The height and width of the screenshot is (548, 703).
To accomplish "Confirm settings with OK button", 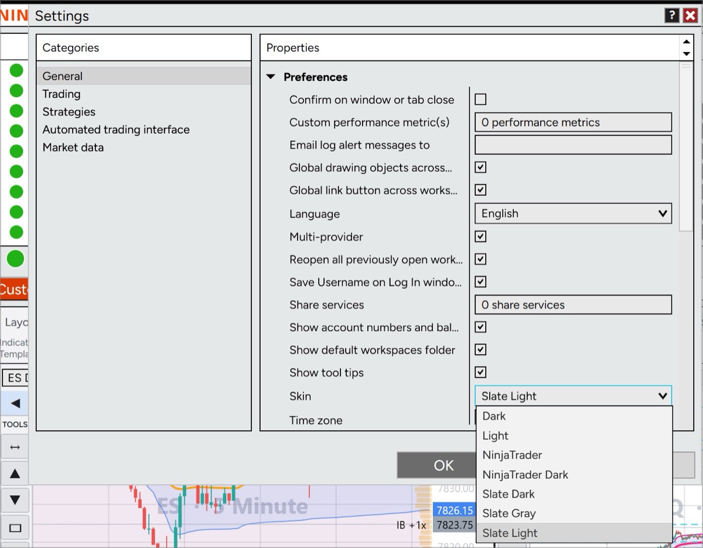I will pyautogui.click(x=436, y=465).
